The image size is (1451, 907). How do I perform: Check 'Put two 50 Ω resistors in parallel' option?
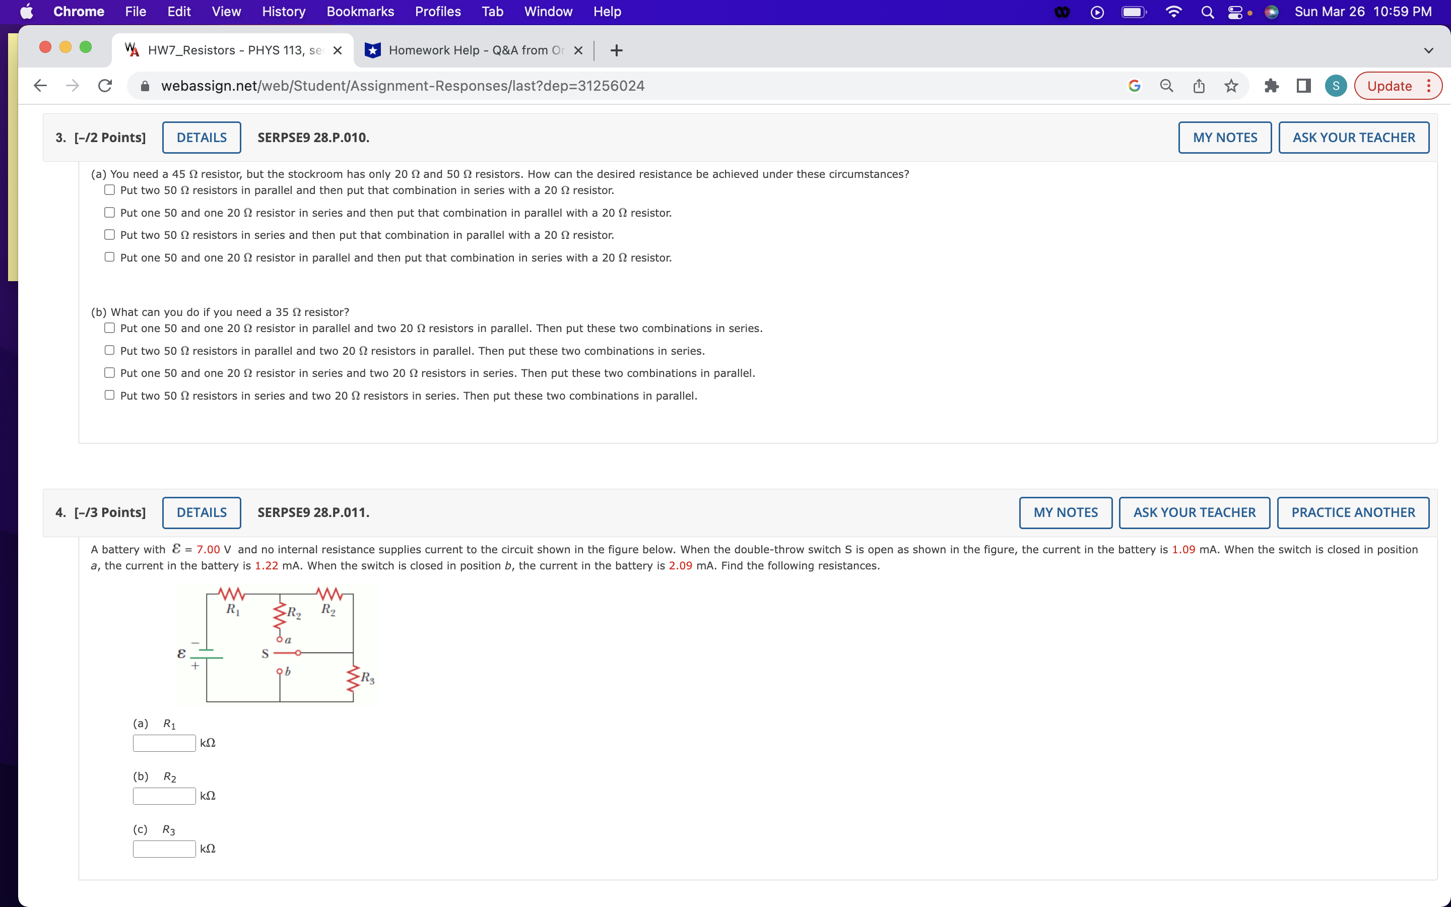[x=110, y=189]
